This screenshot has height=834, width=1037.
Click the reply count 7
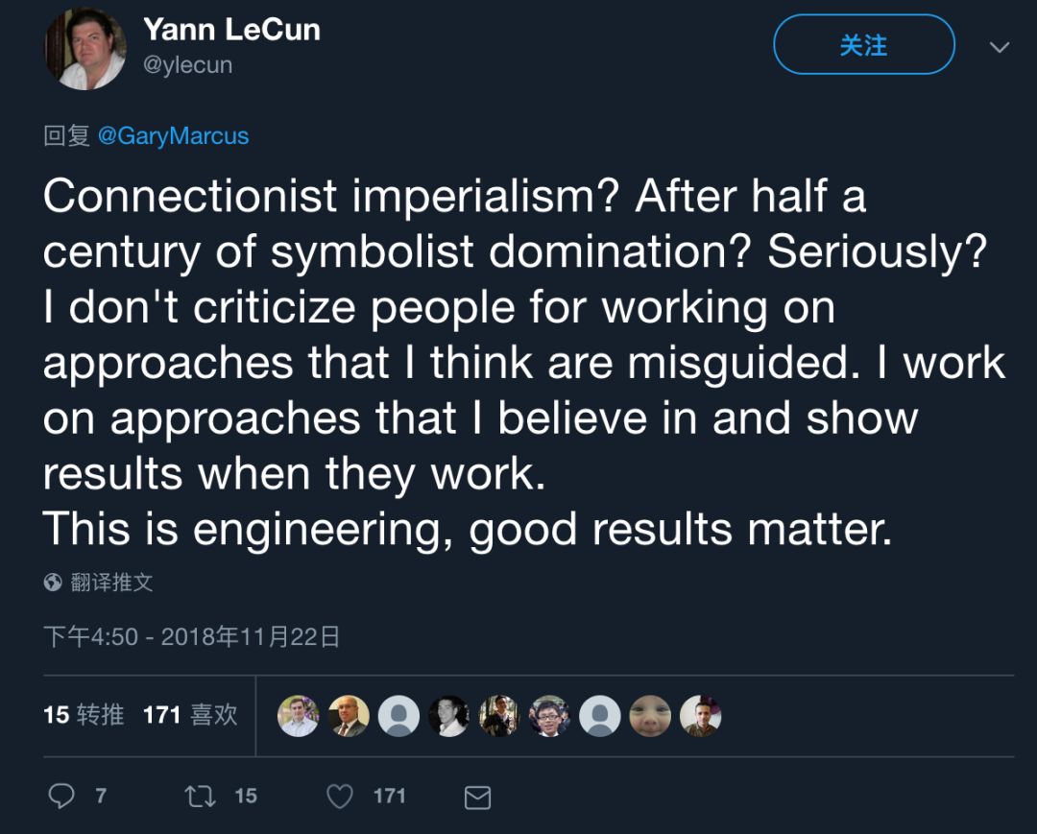click(x=101, y=797)
